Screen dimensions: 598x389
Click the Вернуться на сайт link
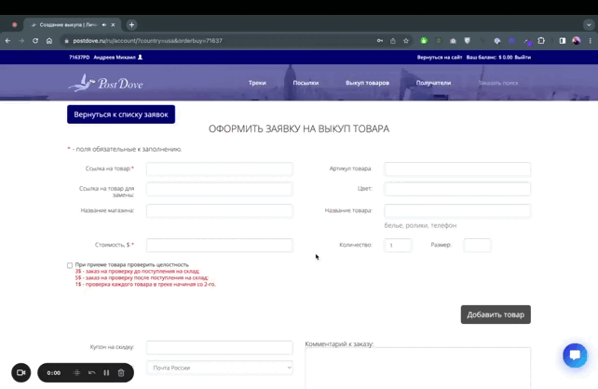coord(440,57)
